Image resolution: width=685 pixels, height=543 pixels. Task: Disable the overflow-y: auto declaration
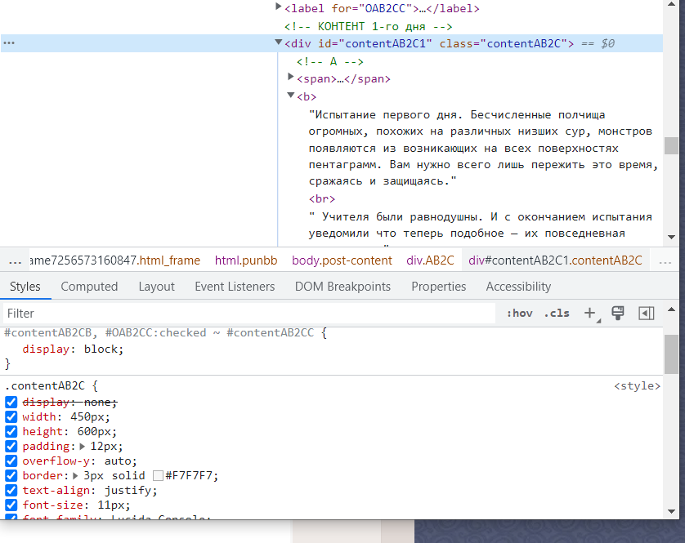coord(11,461)
